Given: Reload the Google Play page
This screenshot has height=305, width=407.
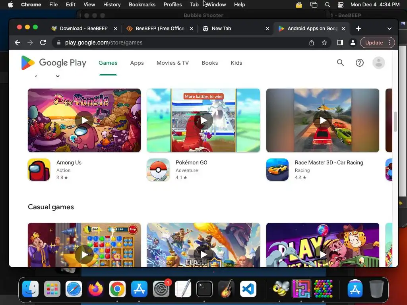Looking at the screenshot, I should tap(43, 42).
